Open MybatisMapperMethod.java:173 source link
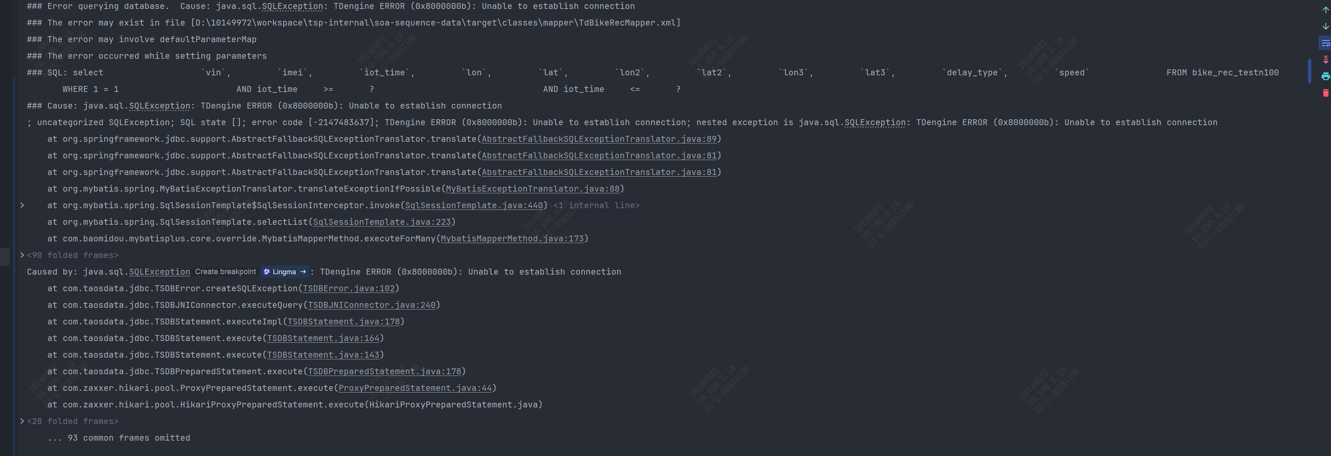Image resolution: width=1331 pixels, height=456 pixels. [512, 238]
